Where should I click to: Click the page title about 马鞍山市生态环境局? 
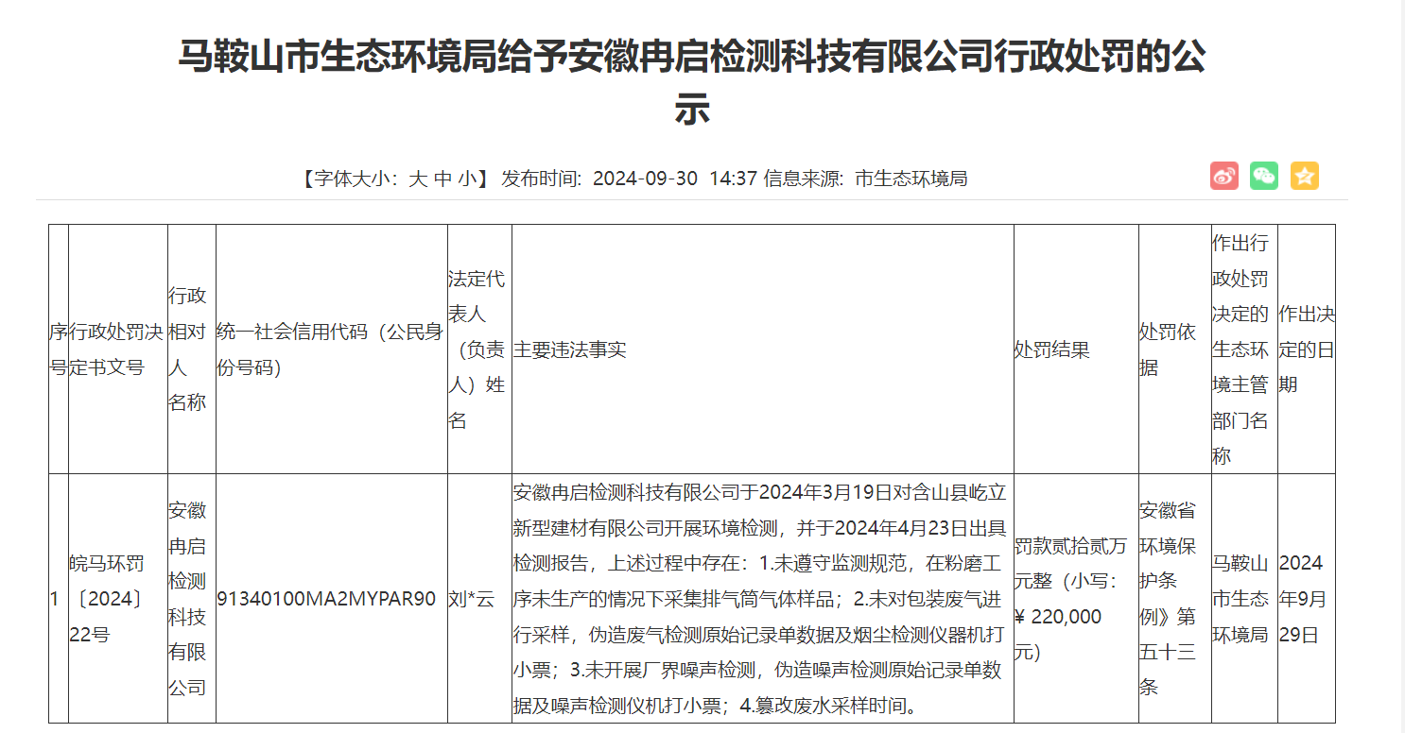coord(692,83)
